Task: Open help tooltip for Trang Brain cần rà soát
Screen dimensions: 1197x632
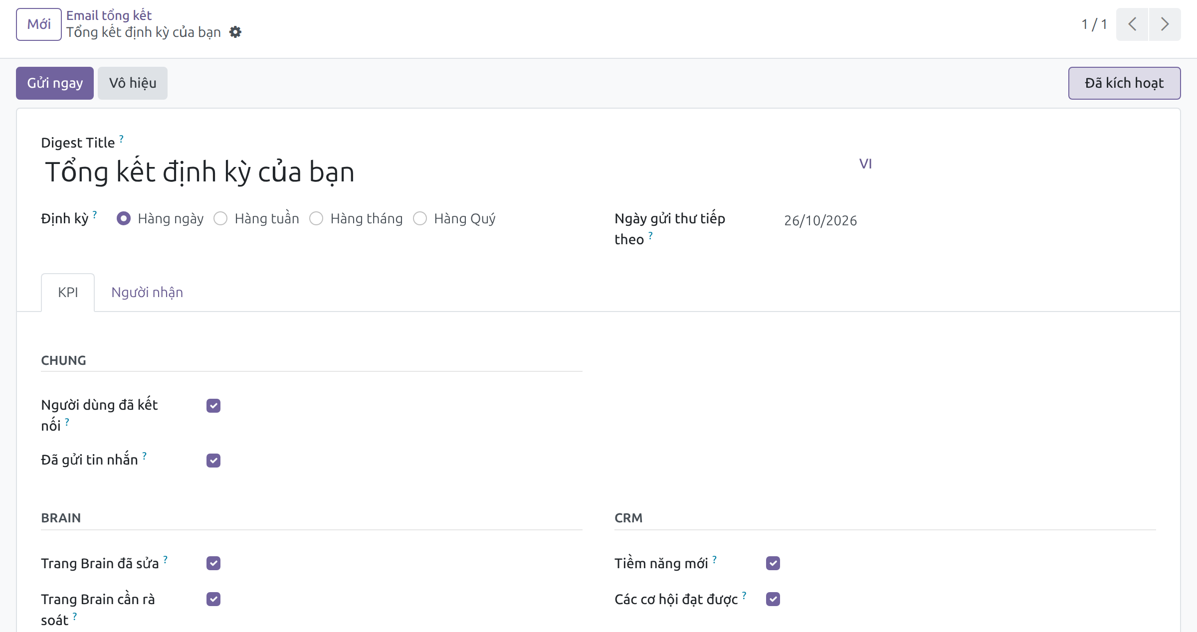Action: pos(75,617)
